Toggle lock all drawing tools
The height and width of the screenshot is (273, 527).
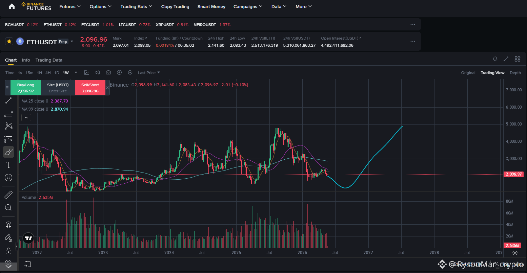pos(8,251)
